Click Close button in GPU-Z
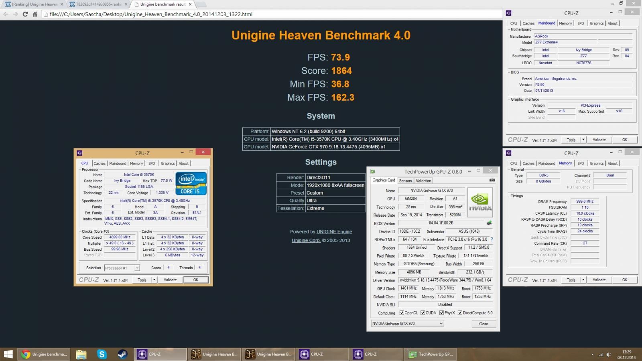This screenshot has height=361, width=642. (x=484, y=324)
